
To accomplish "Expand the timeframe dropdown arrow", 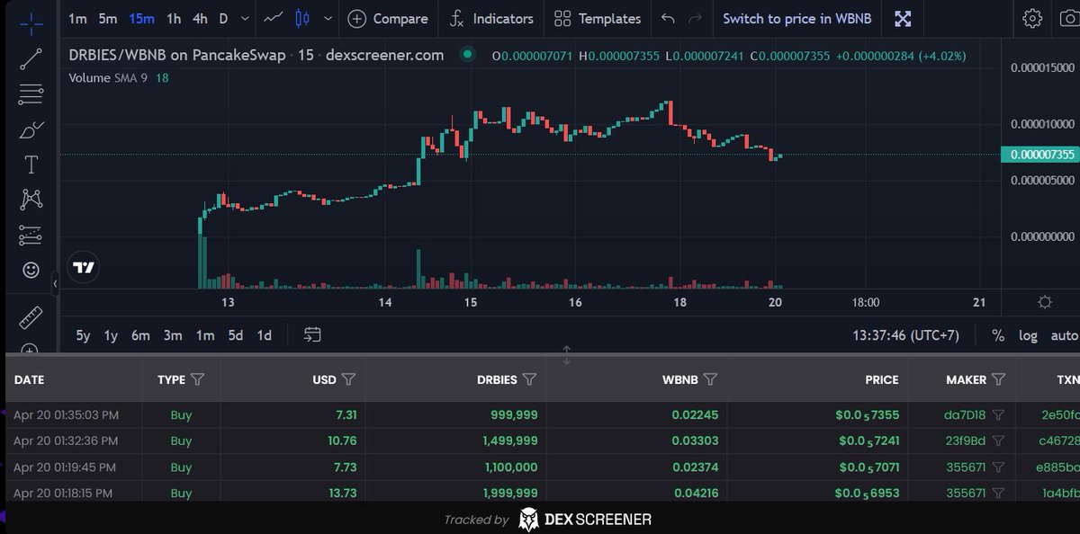I will 243,18.
